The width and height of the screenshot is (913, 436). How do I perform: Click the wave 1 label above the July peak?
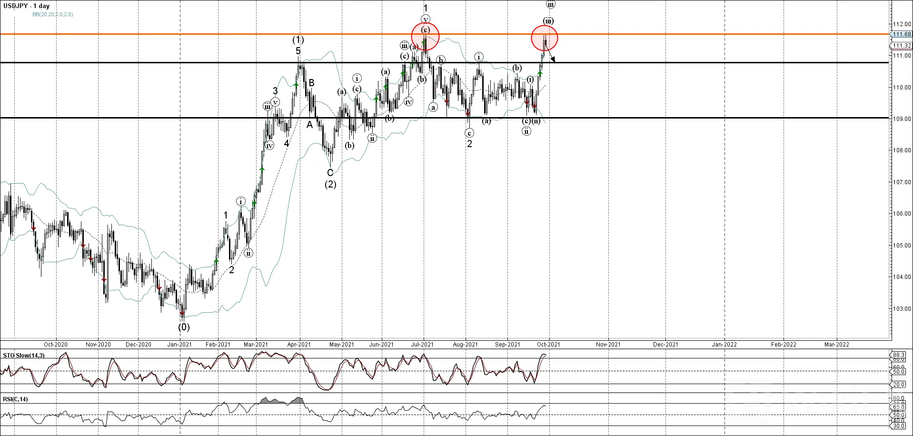coord(426,8)
